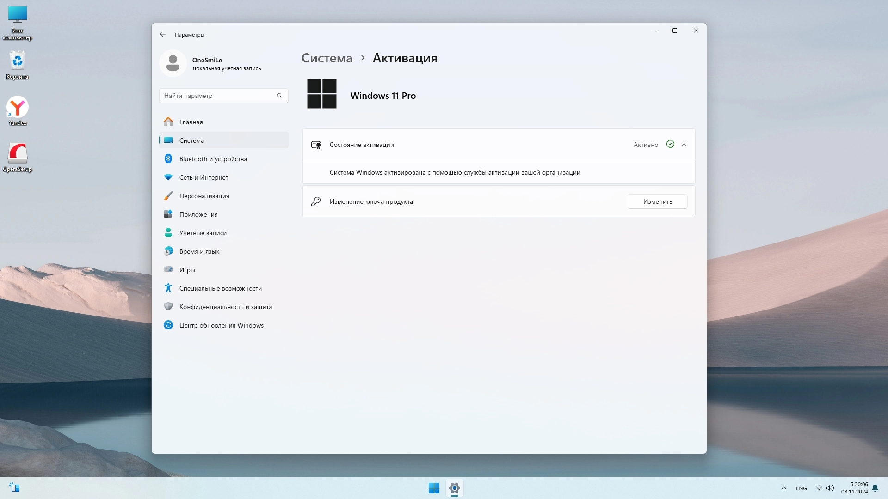888x499 pixels.
Task: Open Bluetooth и устройства section
Action: 213,159
